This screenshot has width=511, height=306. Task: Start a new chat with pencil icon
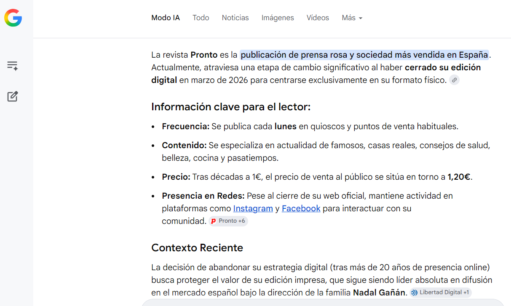(x=13, y=96)
